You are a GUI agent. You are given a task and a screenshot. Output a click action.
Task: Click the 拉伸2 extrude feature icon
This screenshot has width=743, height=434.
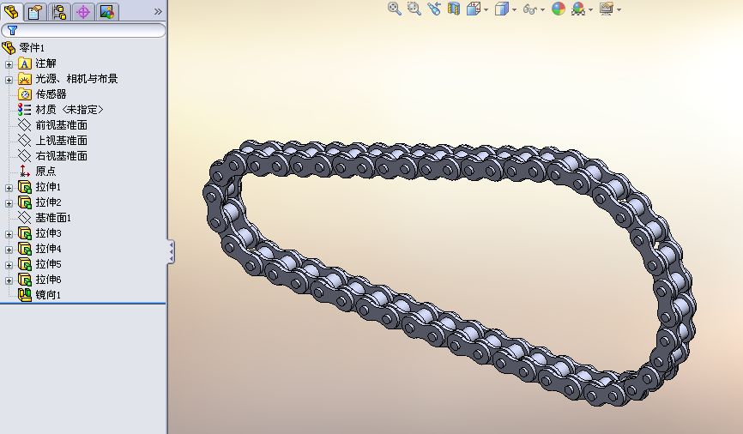[x=25, y=202]
